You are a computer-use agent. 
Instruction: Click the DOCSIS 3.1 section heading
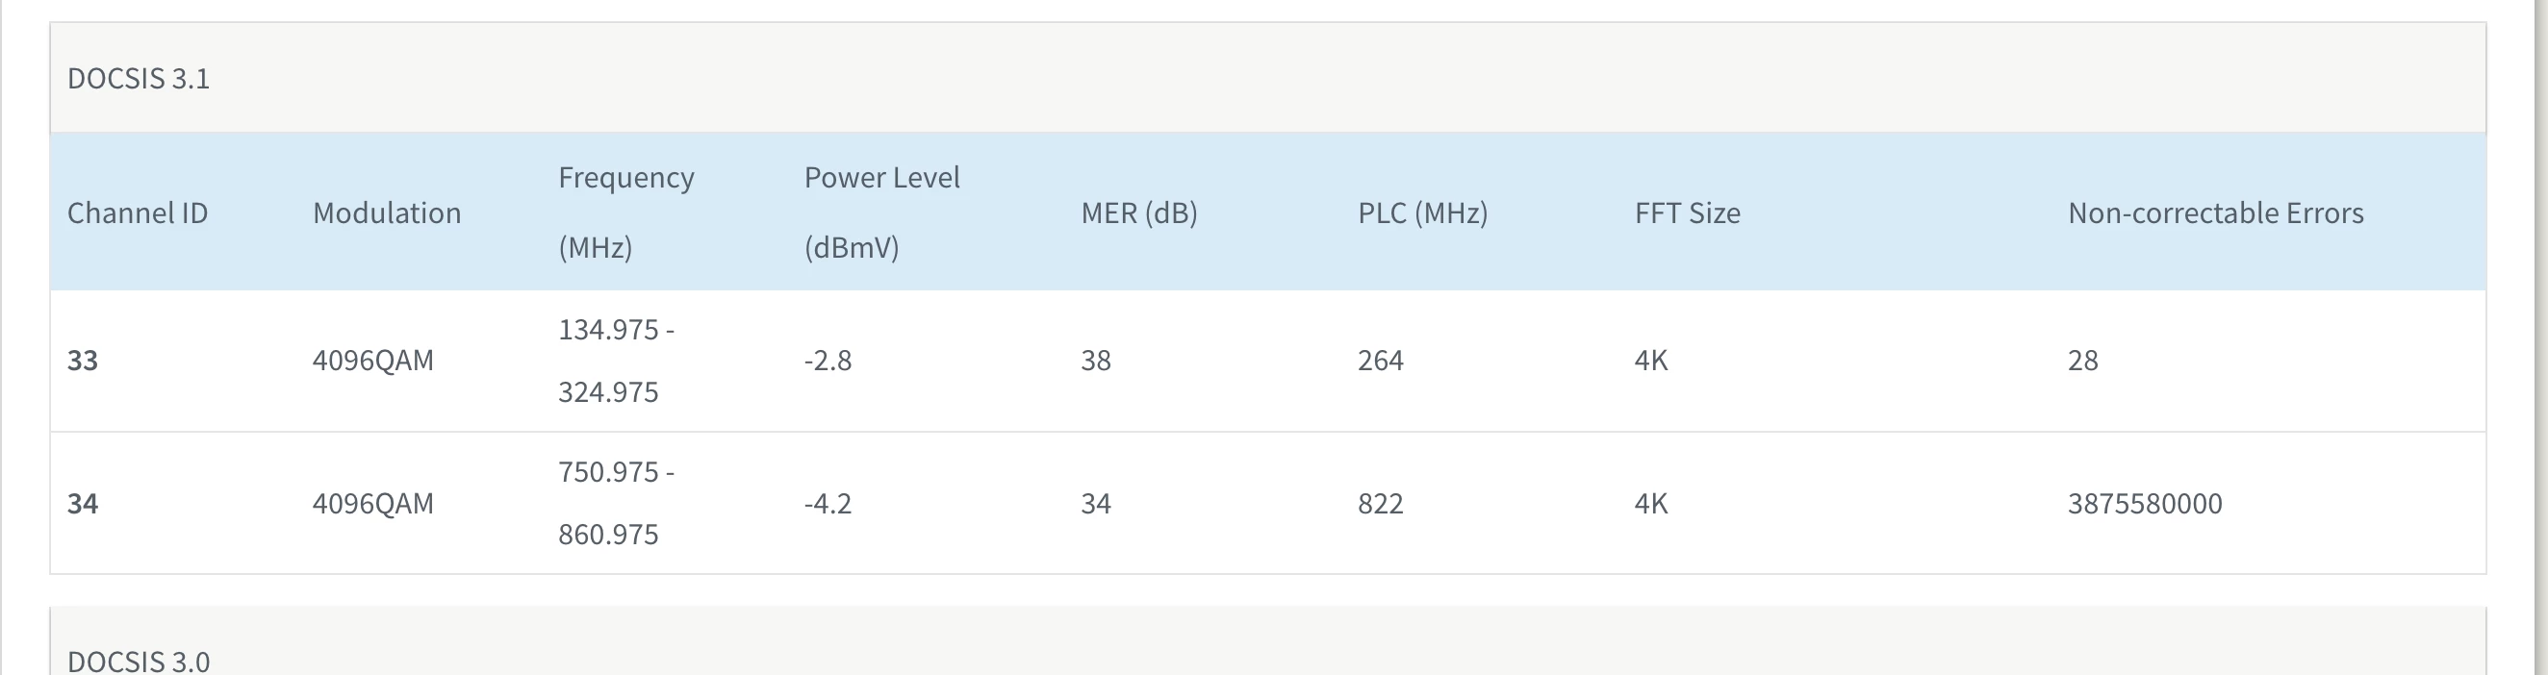pyautogui.click(x=139, y=78)
